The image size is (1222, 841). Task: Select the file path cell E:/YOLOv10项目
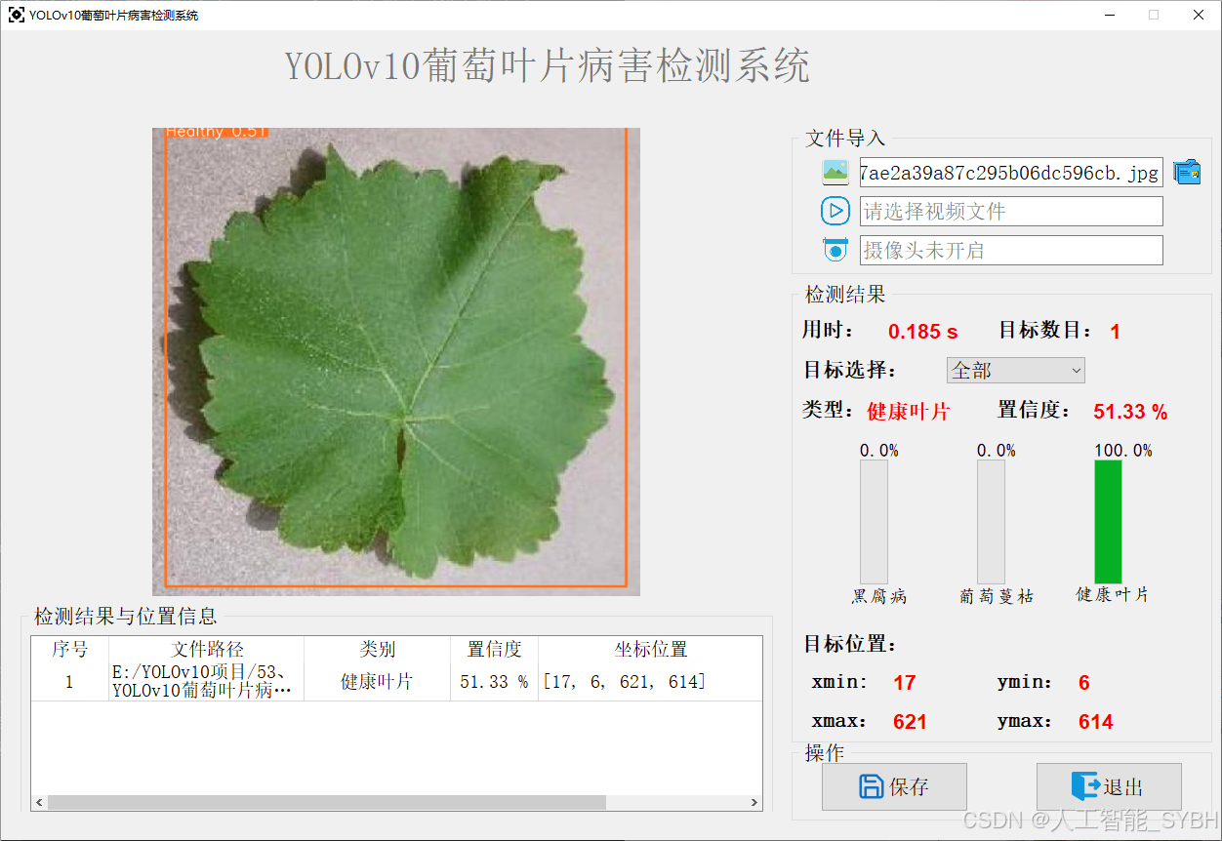[x=207, y=682]
